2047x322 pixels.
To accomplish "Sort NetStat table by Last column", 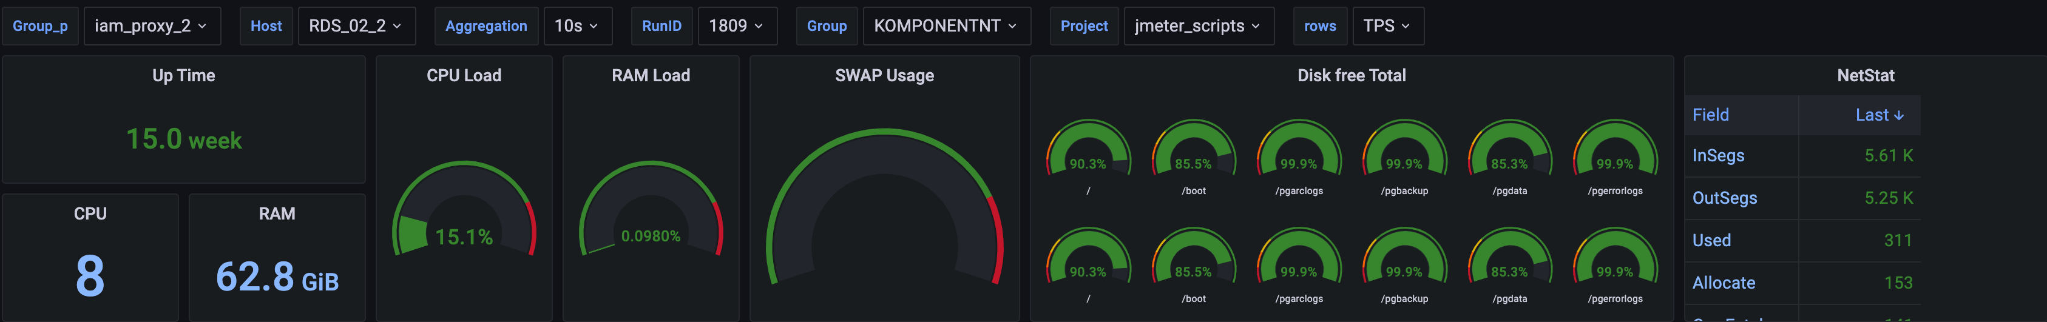I will (x=1859, y=115).
